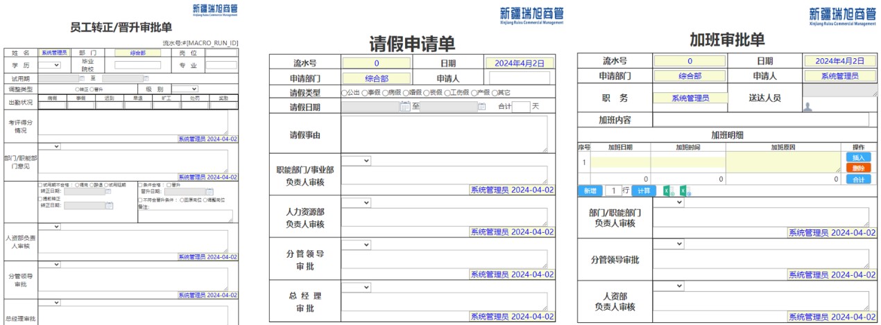The width and height of the screenshot is (881, 325).
Task: Open probation end date calendar icon
Action: point(146,78)
